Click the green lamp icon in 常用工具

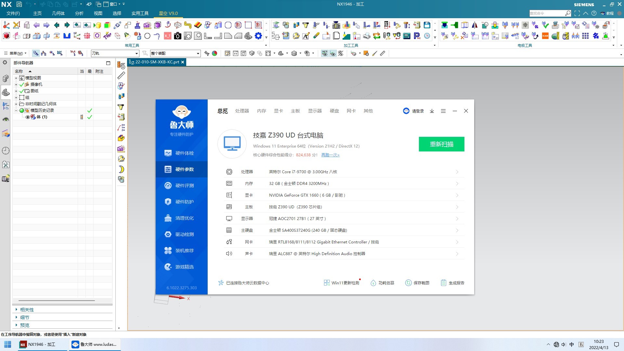click(127, 36)
